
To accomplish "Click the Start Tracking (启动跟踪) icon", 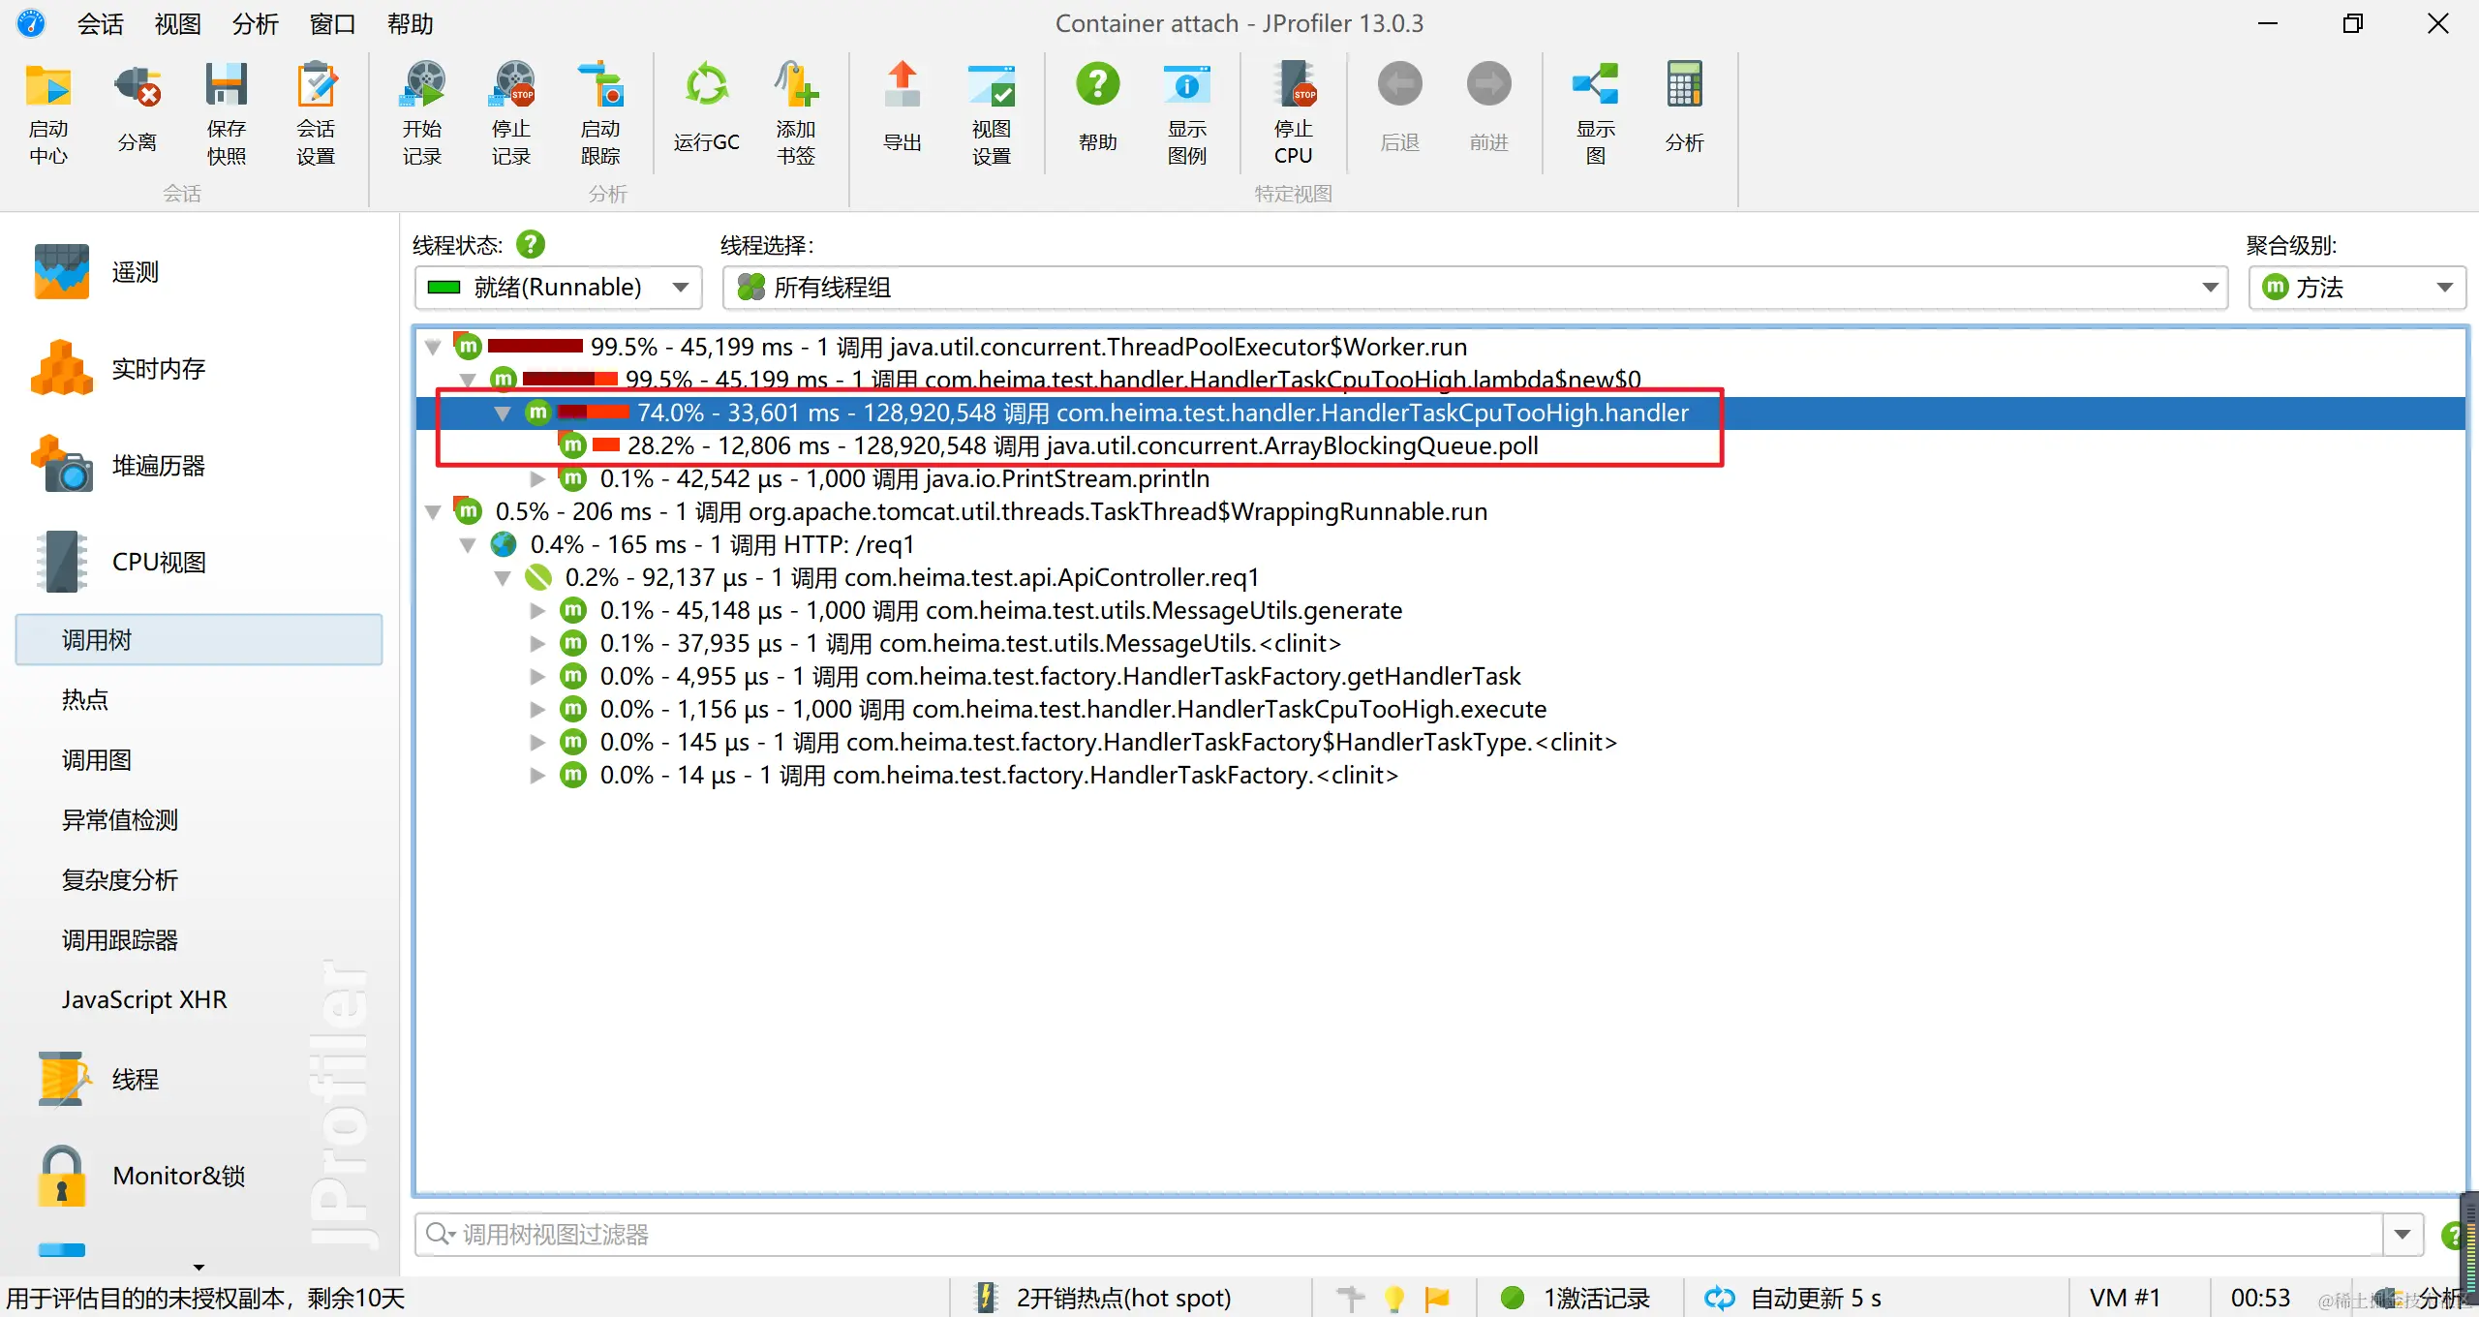I will [600, 87].
